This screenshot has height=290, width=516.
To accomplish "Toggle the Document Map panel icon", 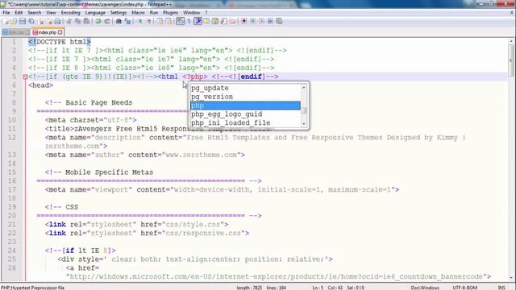I will 215,22.
